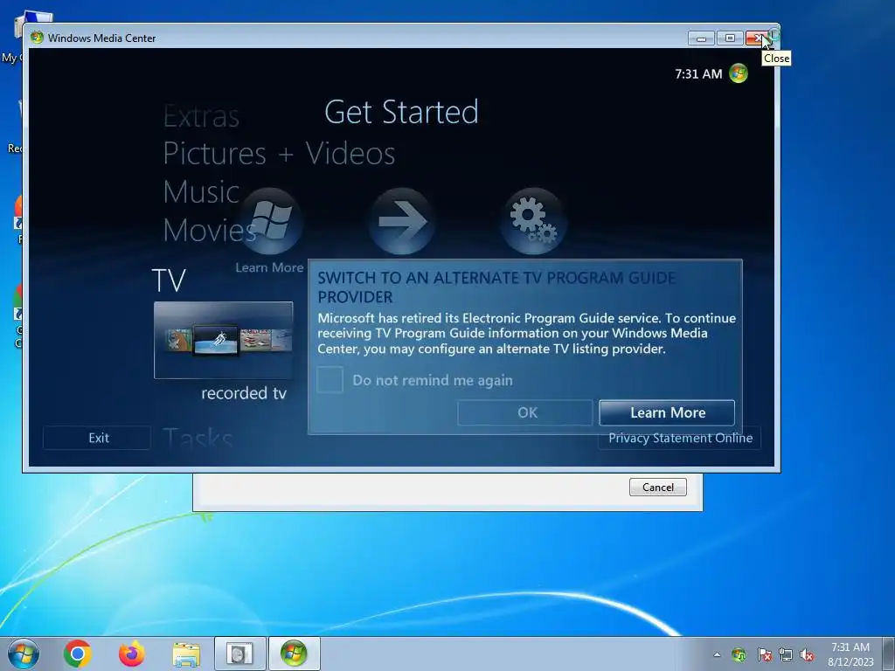This screenshot has width=895, height=671.
Task: Click the Learn More Windows logo icon
Action: point(271,221)
